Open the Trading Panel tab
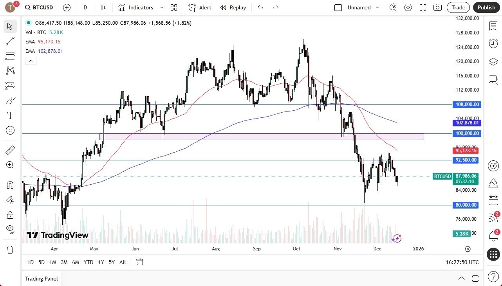Image resolution: width=502 pixels, height=286 pixels. 41,279
